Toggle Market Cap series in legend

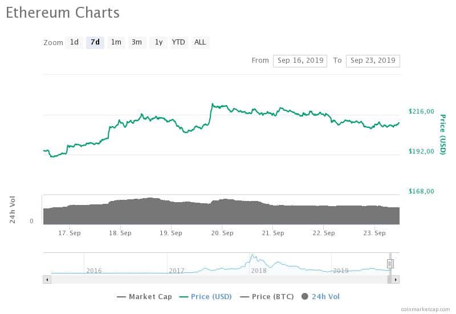(x=144, y=297)
